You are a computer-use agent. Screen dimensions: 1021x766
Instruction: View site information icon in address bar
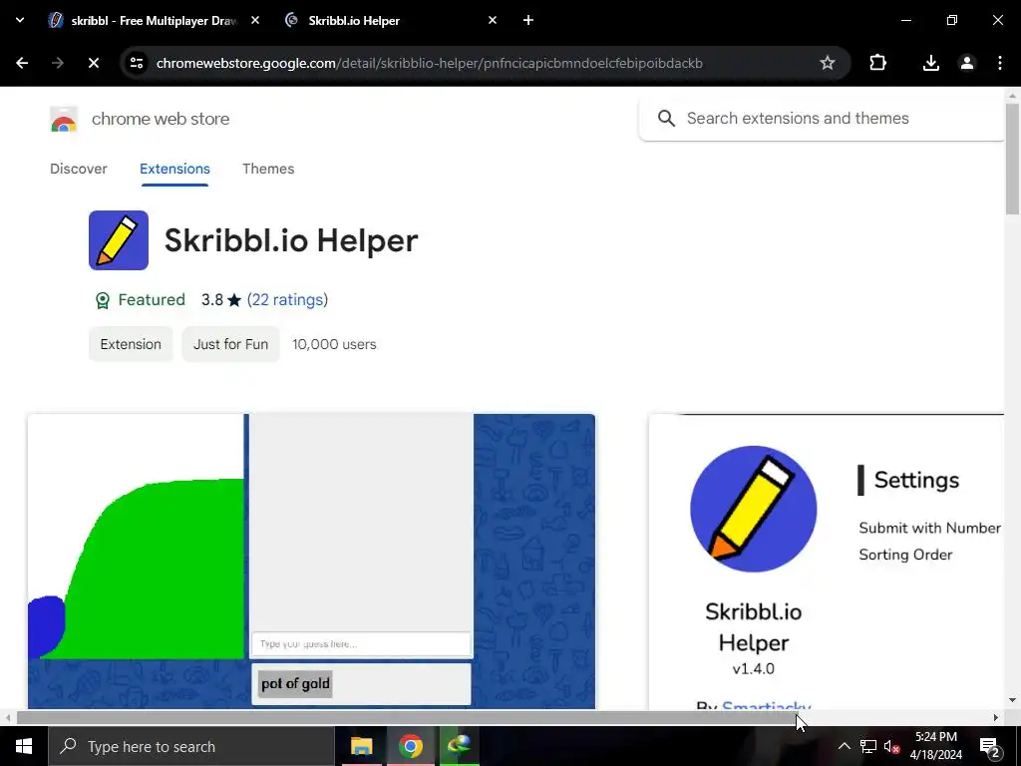(x=137, y=63)
